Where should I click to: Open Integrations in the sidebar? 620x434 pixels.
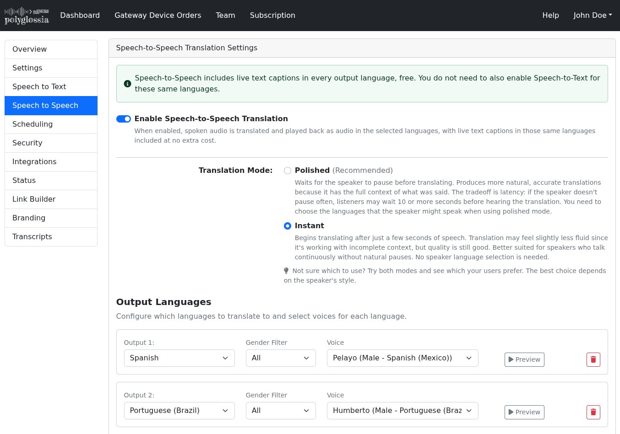[51, 162]
